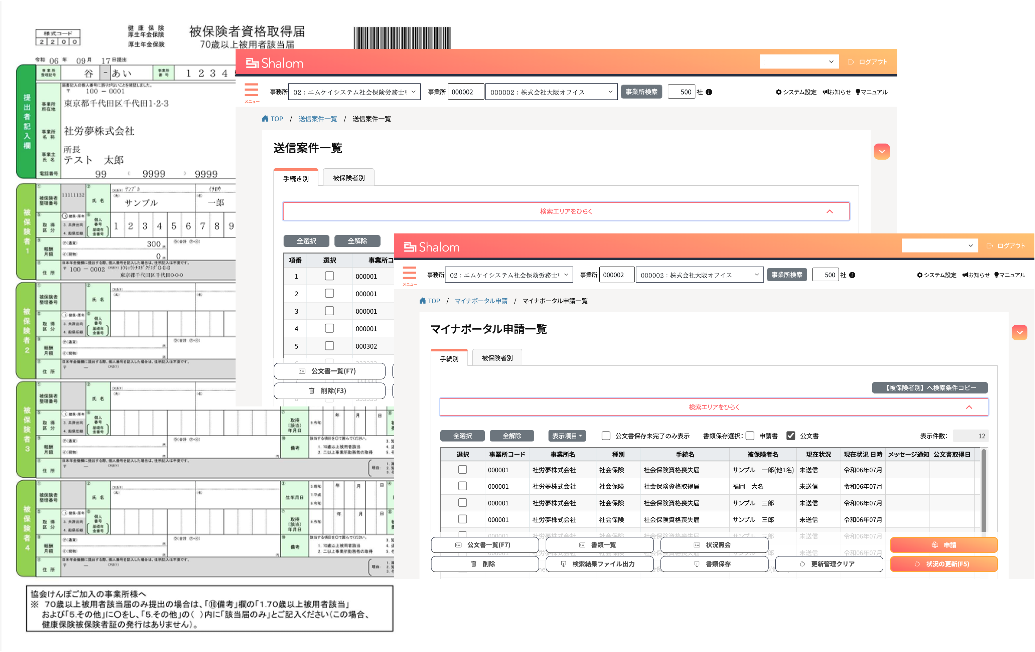
Task: Uncheck the 公文書 document save checkbox
Action: (790, 436)
